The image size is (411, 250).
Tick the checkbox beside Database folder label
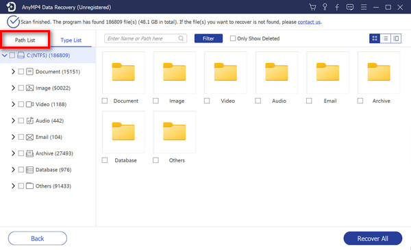(x=105, y=160)
